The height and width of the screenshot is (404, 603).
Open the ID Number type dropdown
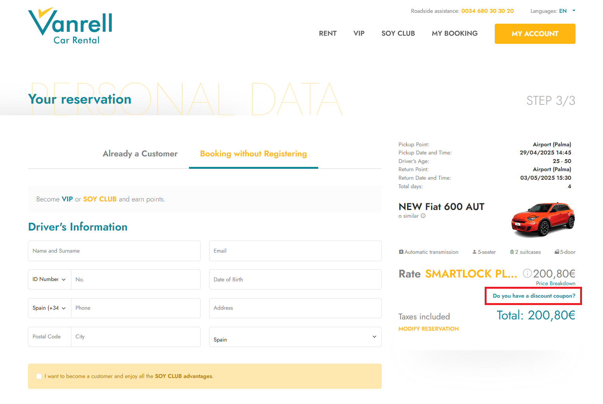[x=49, y=279]
